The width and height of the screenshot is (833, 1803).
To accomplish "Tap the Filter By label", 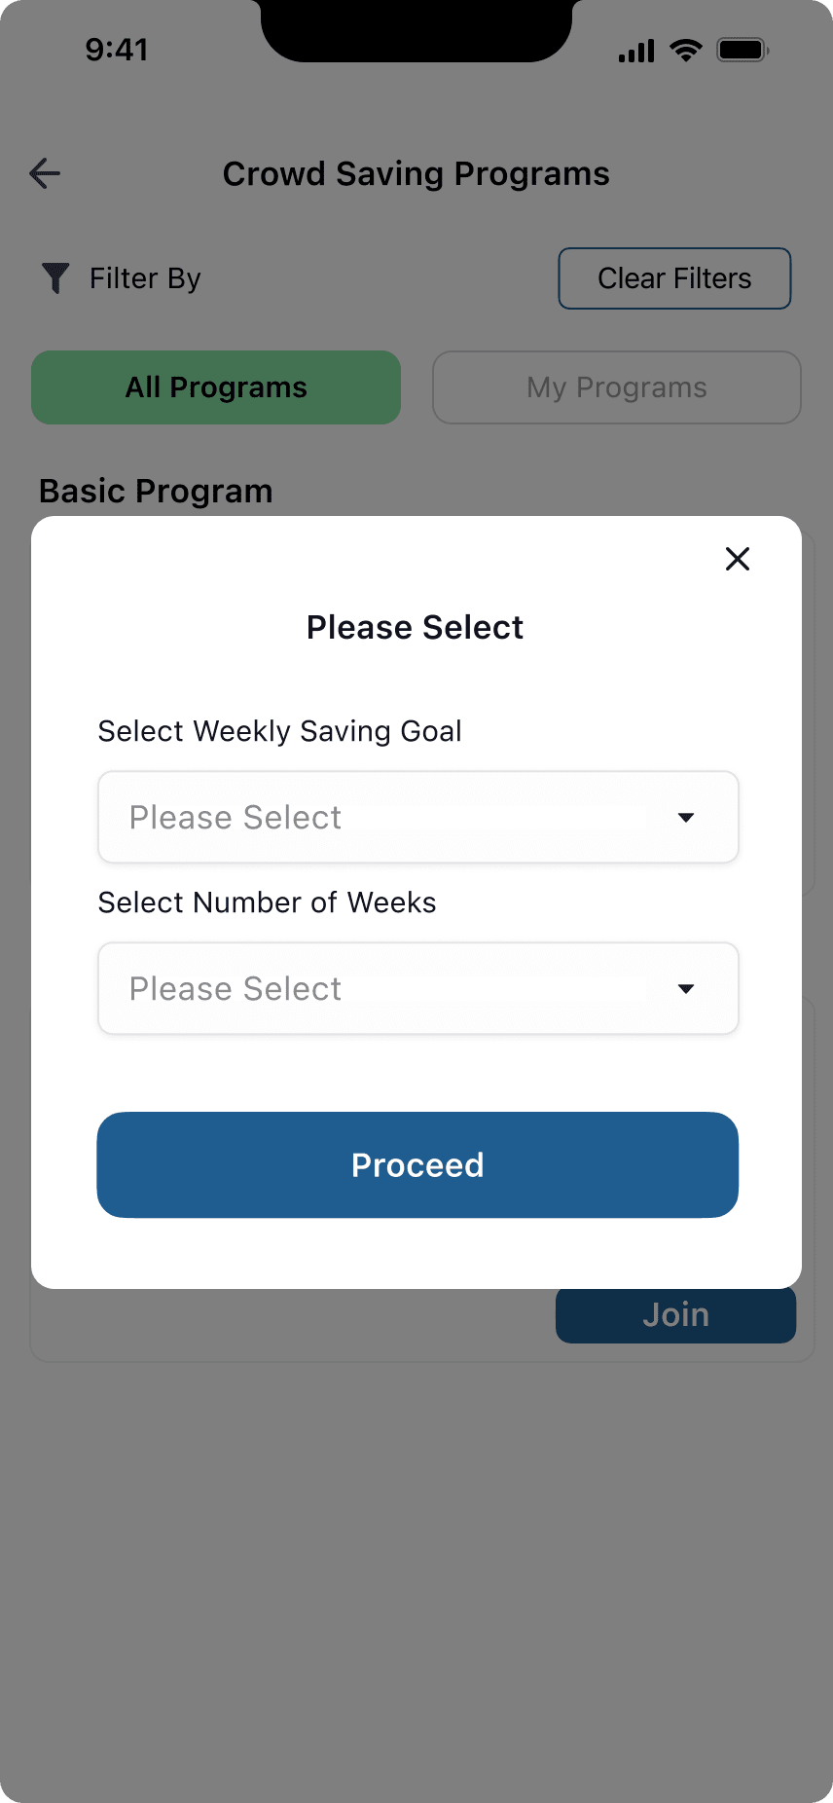I will (x=145, y=278).
